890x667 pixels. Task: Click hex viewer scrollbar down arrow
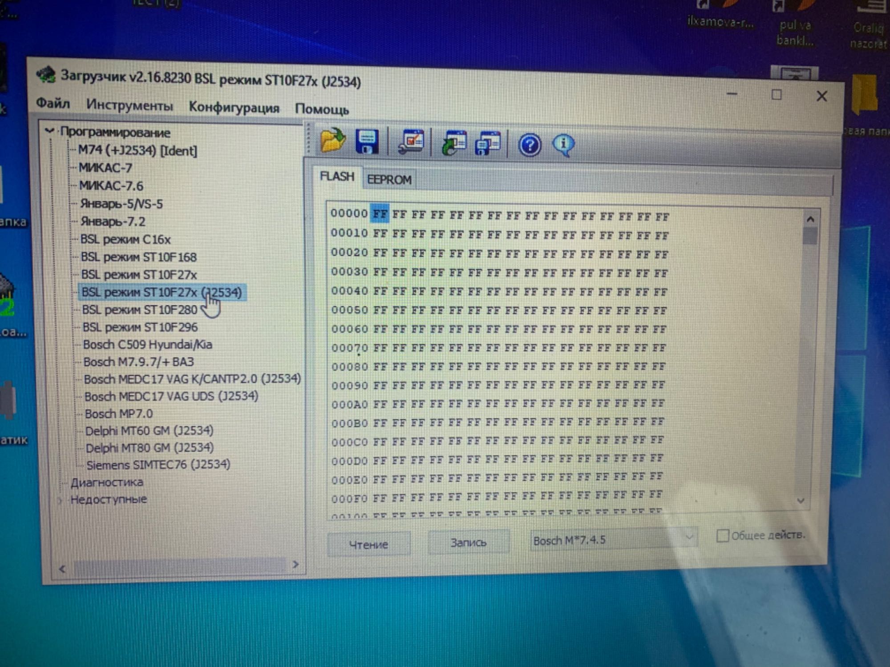801,501
